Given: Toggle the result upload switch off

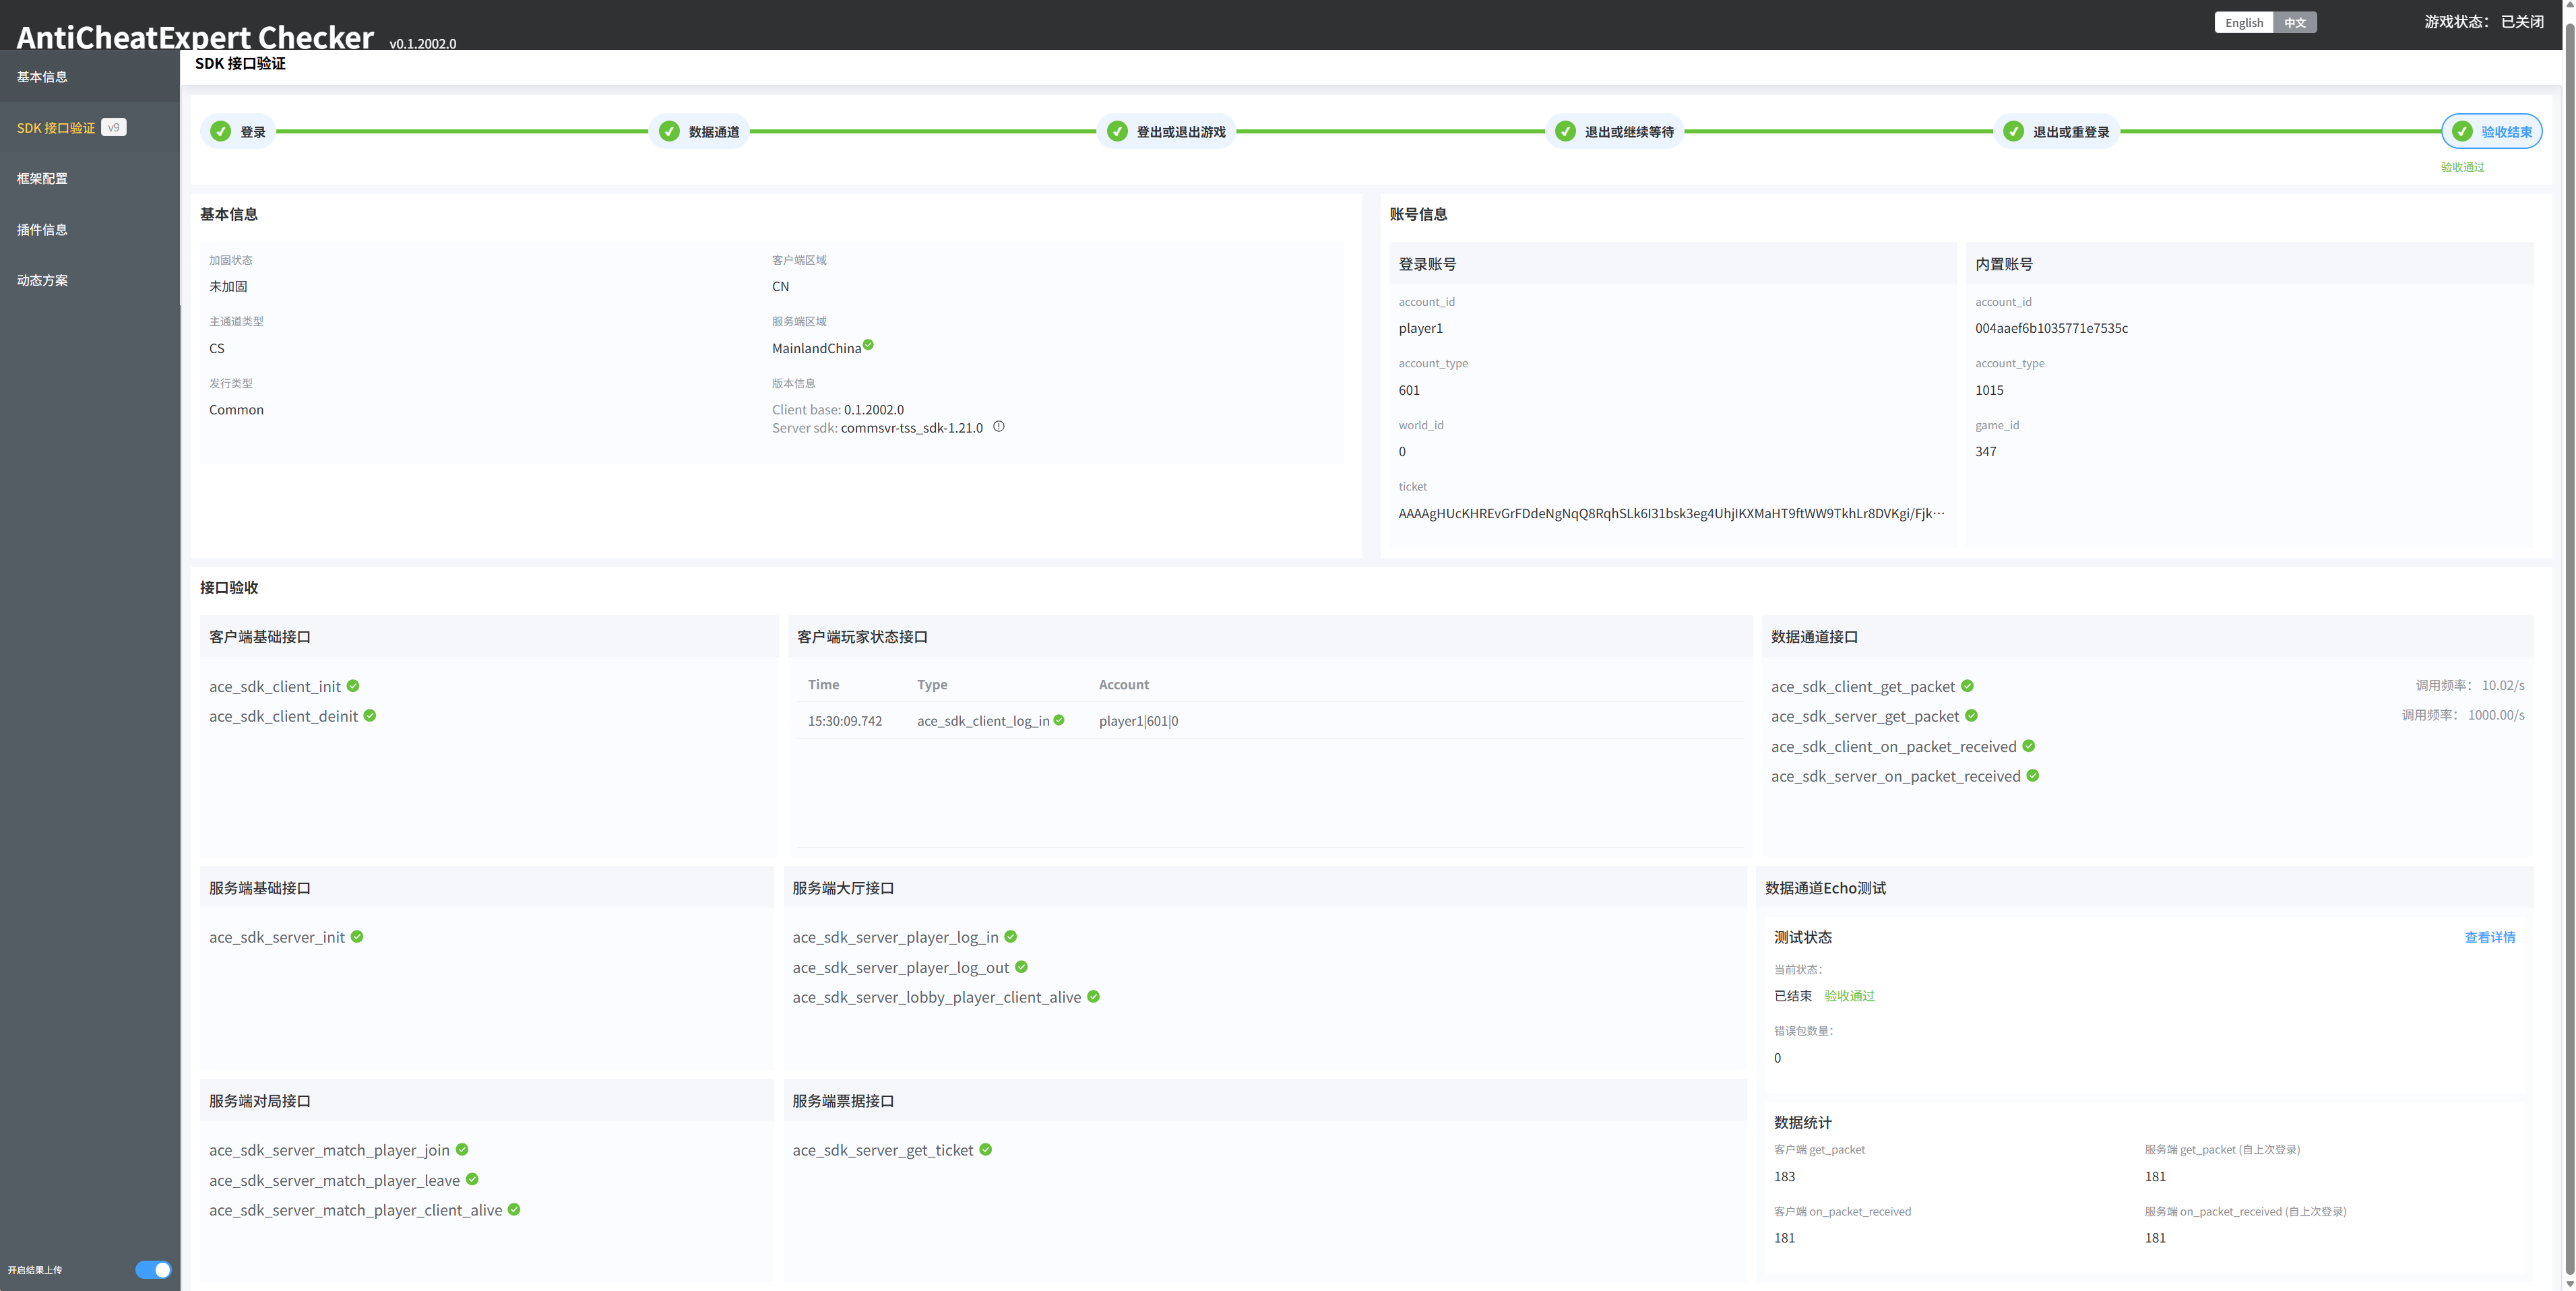Looking at the screenshot, I should [x=153, y=1270].
